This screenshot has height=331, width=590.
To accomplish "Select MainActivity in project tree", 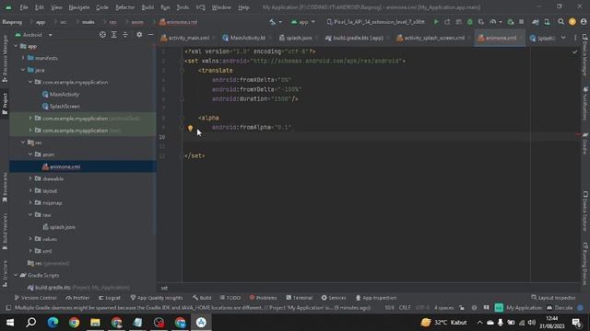I will pyautogui.click(x=65, y=94).
